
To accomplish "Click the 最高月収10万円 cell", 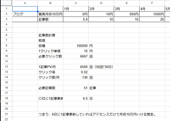I will pyautogui.click(x=50, y=14).
